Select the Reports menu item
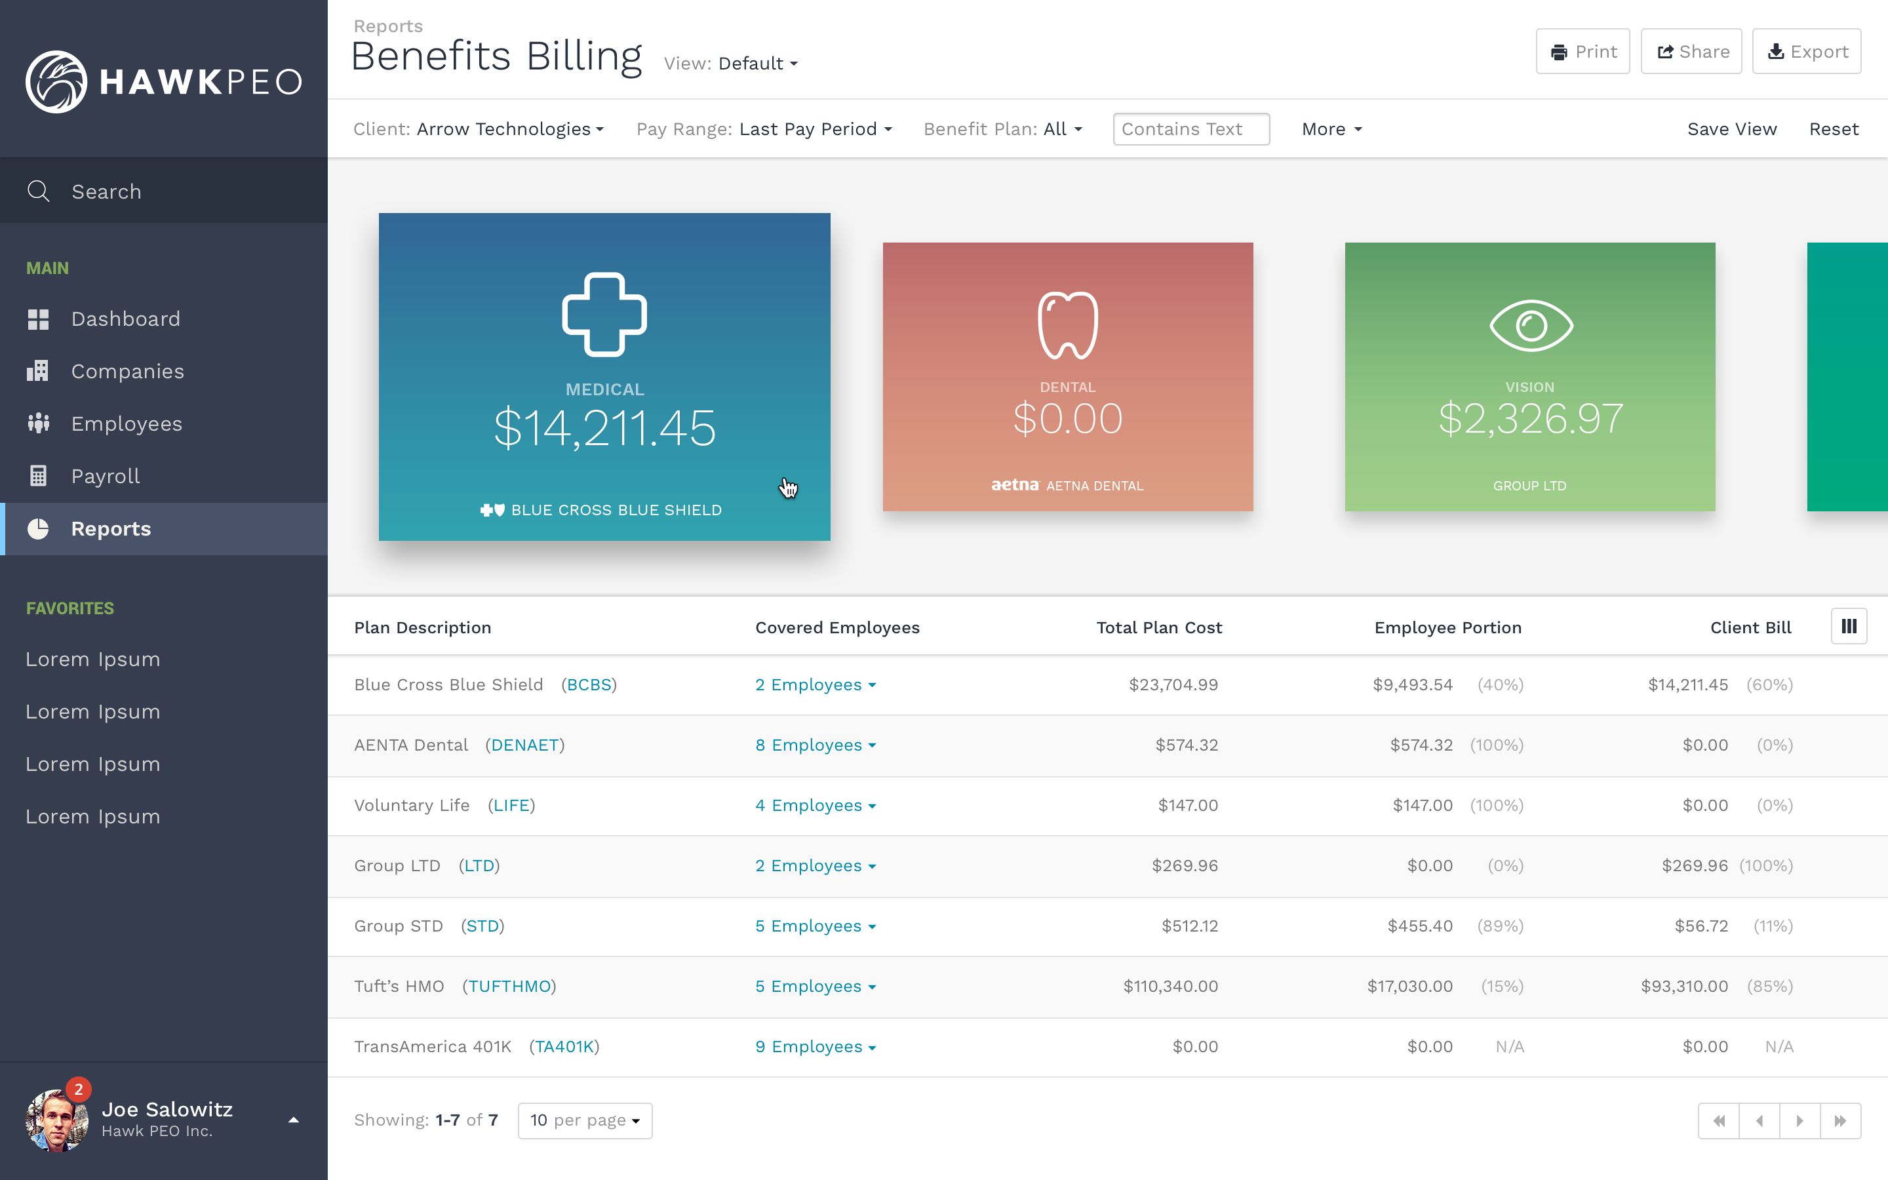 (164, 528)
